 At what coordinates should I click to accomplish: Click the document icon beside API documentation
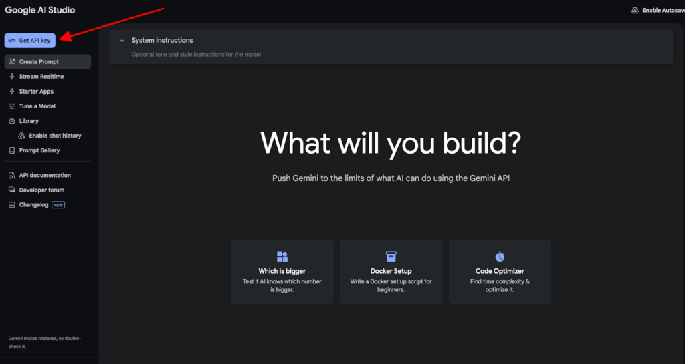pos(12,175)
